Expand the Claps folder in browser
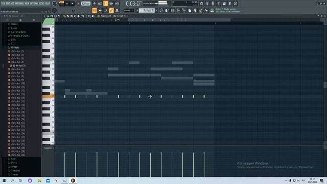Screen dimensions: 327x184 pos(14,28)
